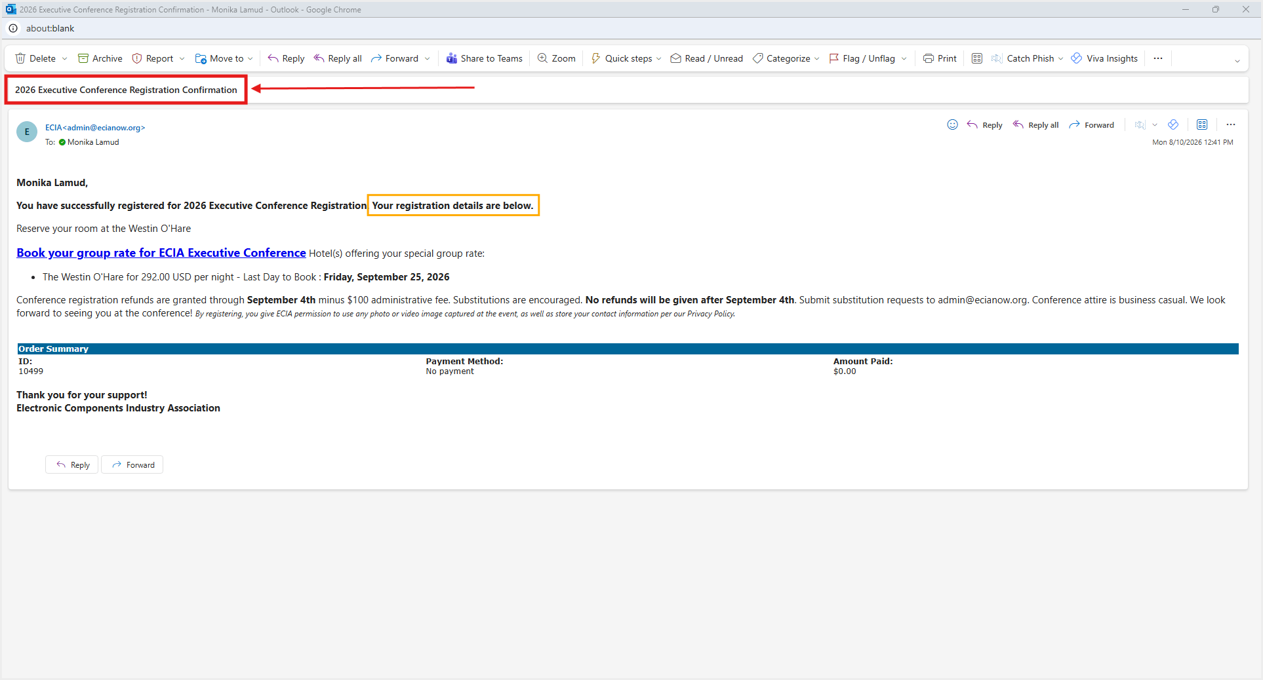Image resolution: width=1263 pixels, height=680 pixels.
Task: Expand the Delete dropdown arrow
Action: click(x=64, y=58)
